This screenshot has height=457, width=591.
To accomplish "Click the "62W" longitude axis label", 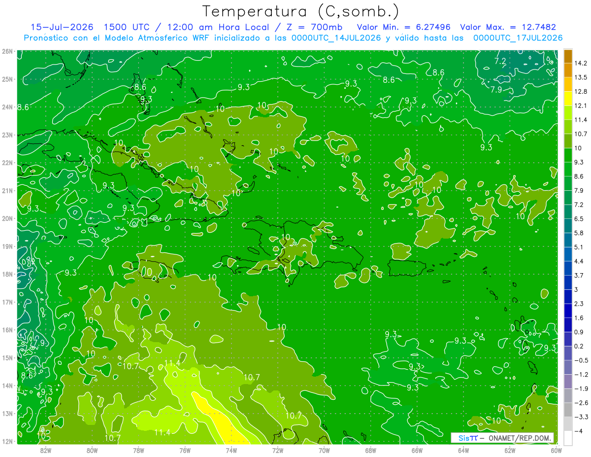I will (510, 450).
